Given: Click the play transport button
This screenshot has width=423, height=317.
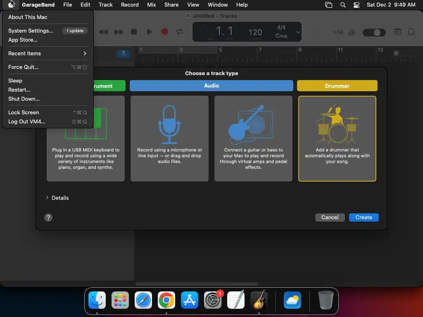Looking at the screenshot, I should click(x=149, y=32).
